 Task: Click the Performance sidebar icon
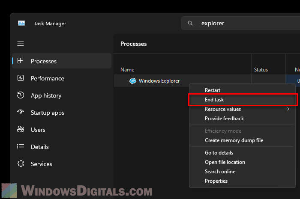point(21,78)
